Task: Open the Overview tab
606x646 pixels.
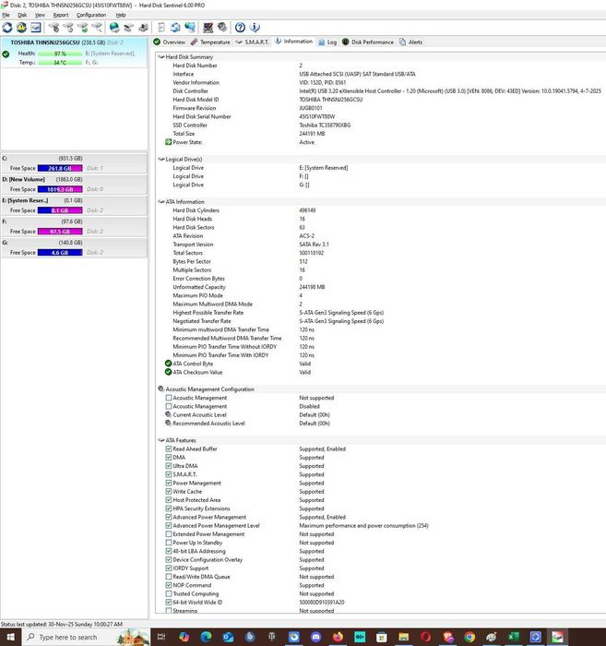Action: tap(169, 42)
